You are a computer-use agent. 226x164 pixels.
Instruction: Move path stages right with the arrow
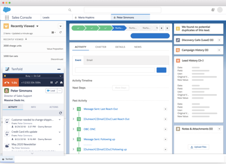(x=167, y=28)
